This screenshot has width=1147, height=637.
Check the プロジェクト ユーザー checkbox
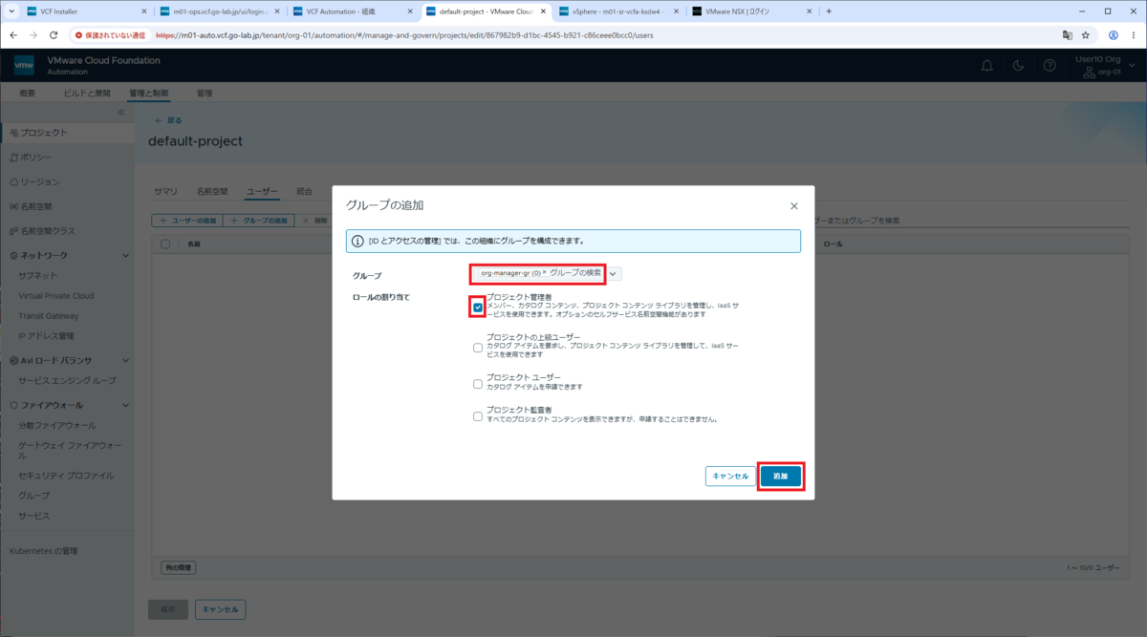pos(478,384)
